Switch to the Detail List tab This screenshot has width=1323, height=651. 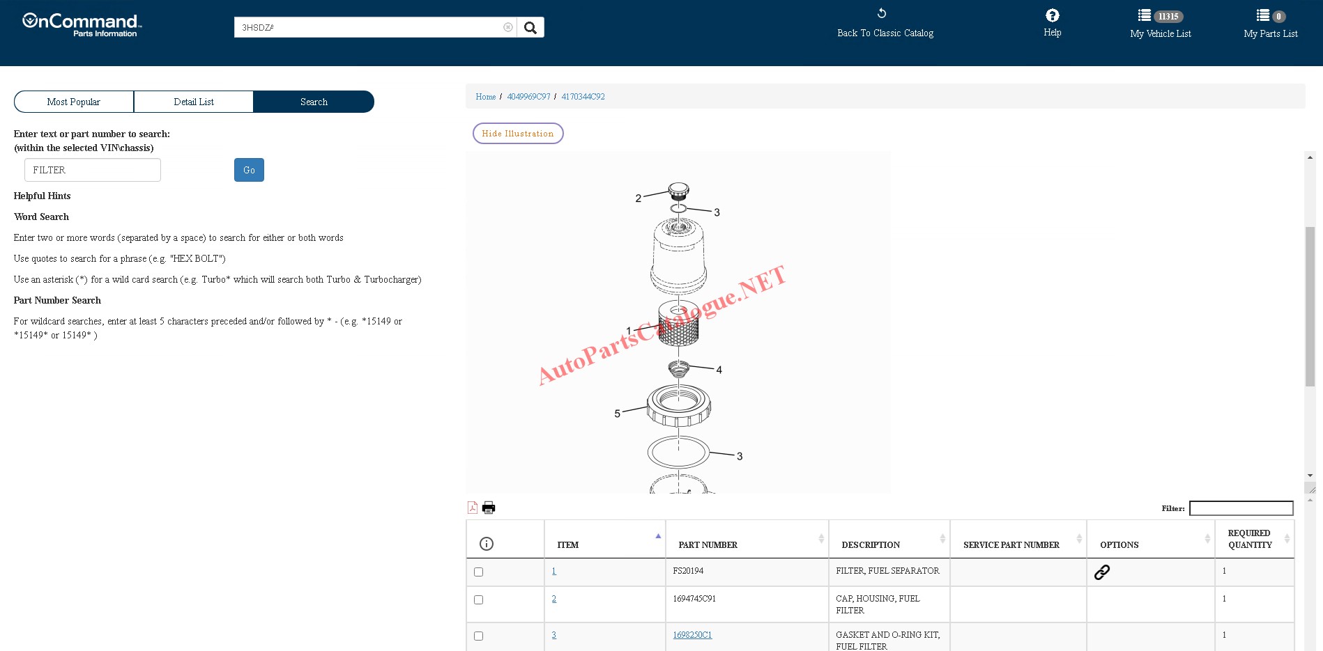(x=194, y=102)
